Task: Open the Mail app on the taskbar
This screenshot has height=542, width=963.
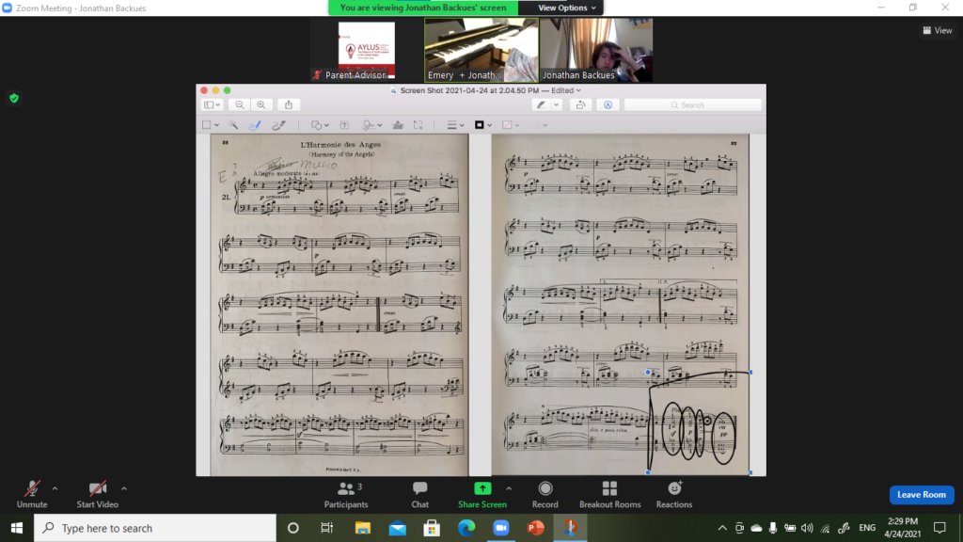Action: click(398, 528)
